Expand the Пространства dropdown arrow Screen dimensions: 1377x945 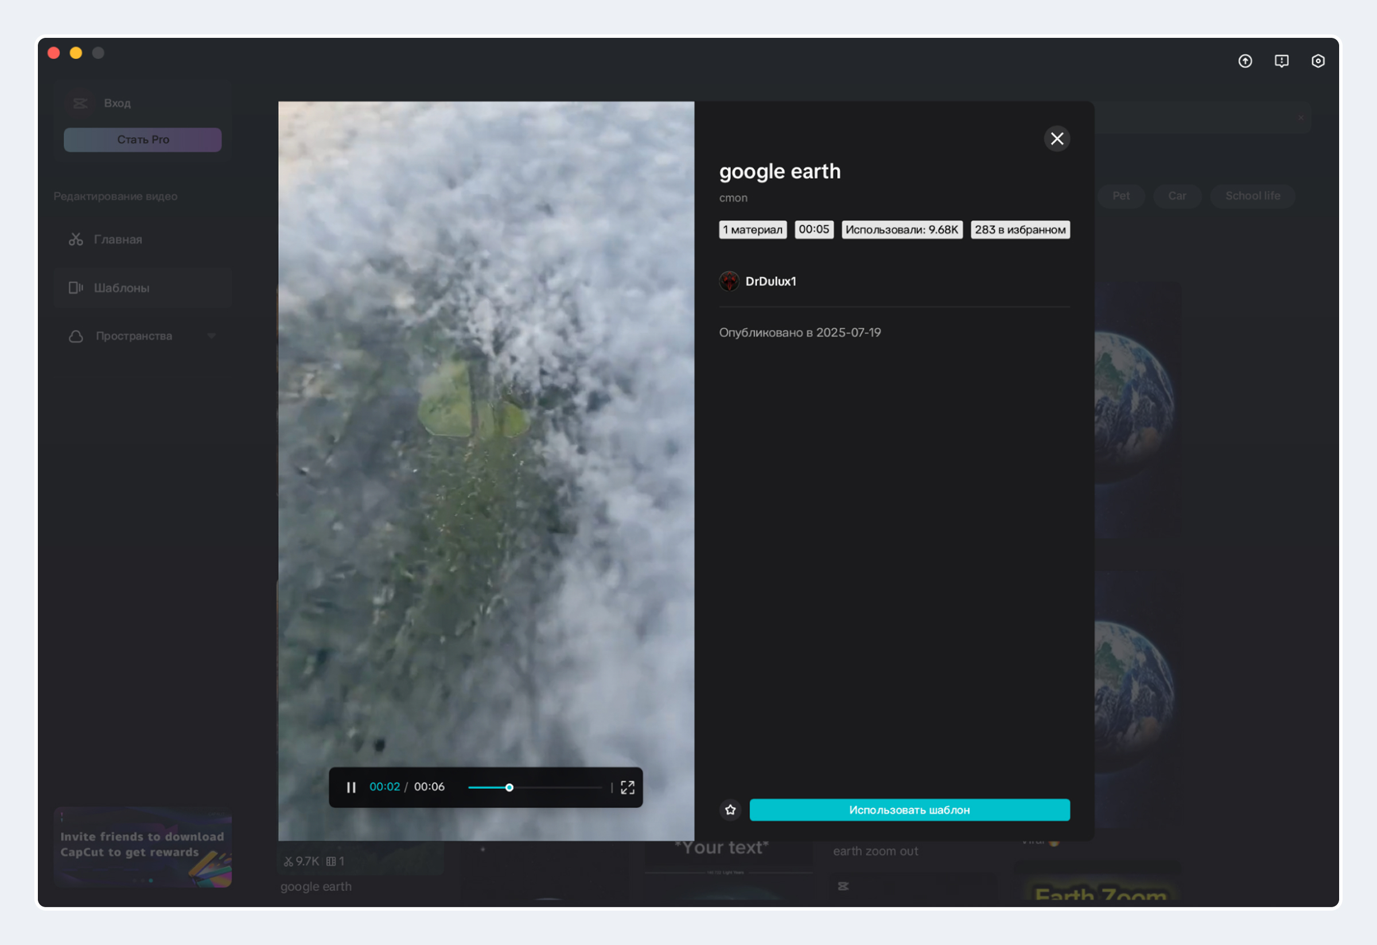coord(212,337)
